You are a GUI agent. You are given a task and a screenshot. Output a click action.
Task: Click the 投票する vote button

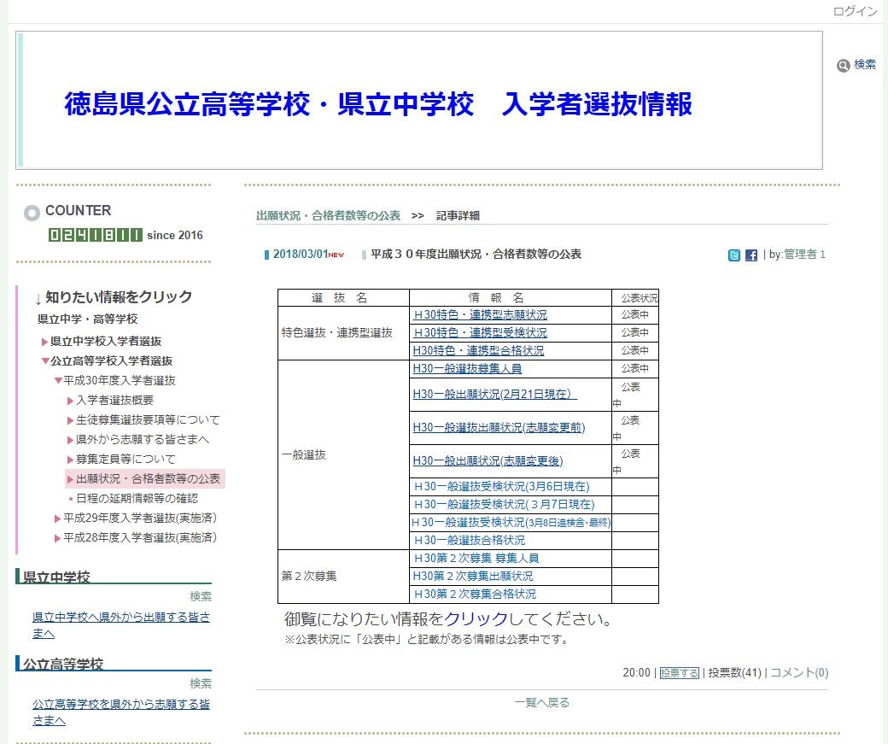(x=679, y=673)
